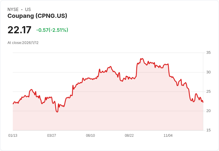
Task: Click the rightmost end of the price line
Action: (x=203, y=102)
